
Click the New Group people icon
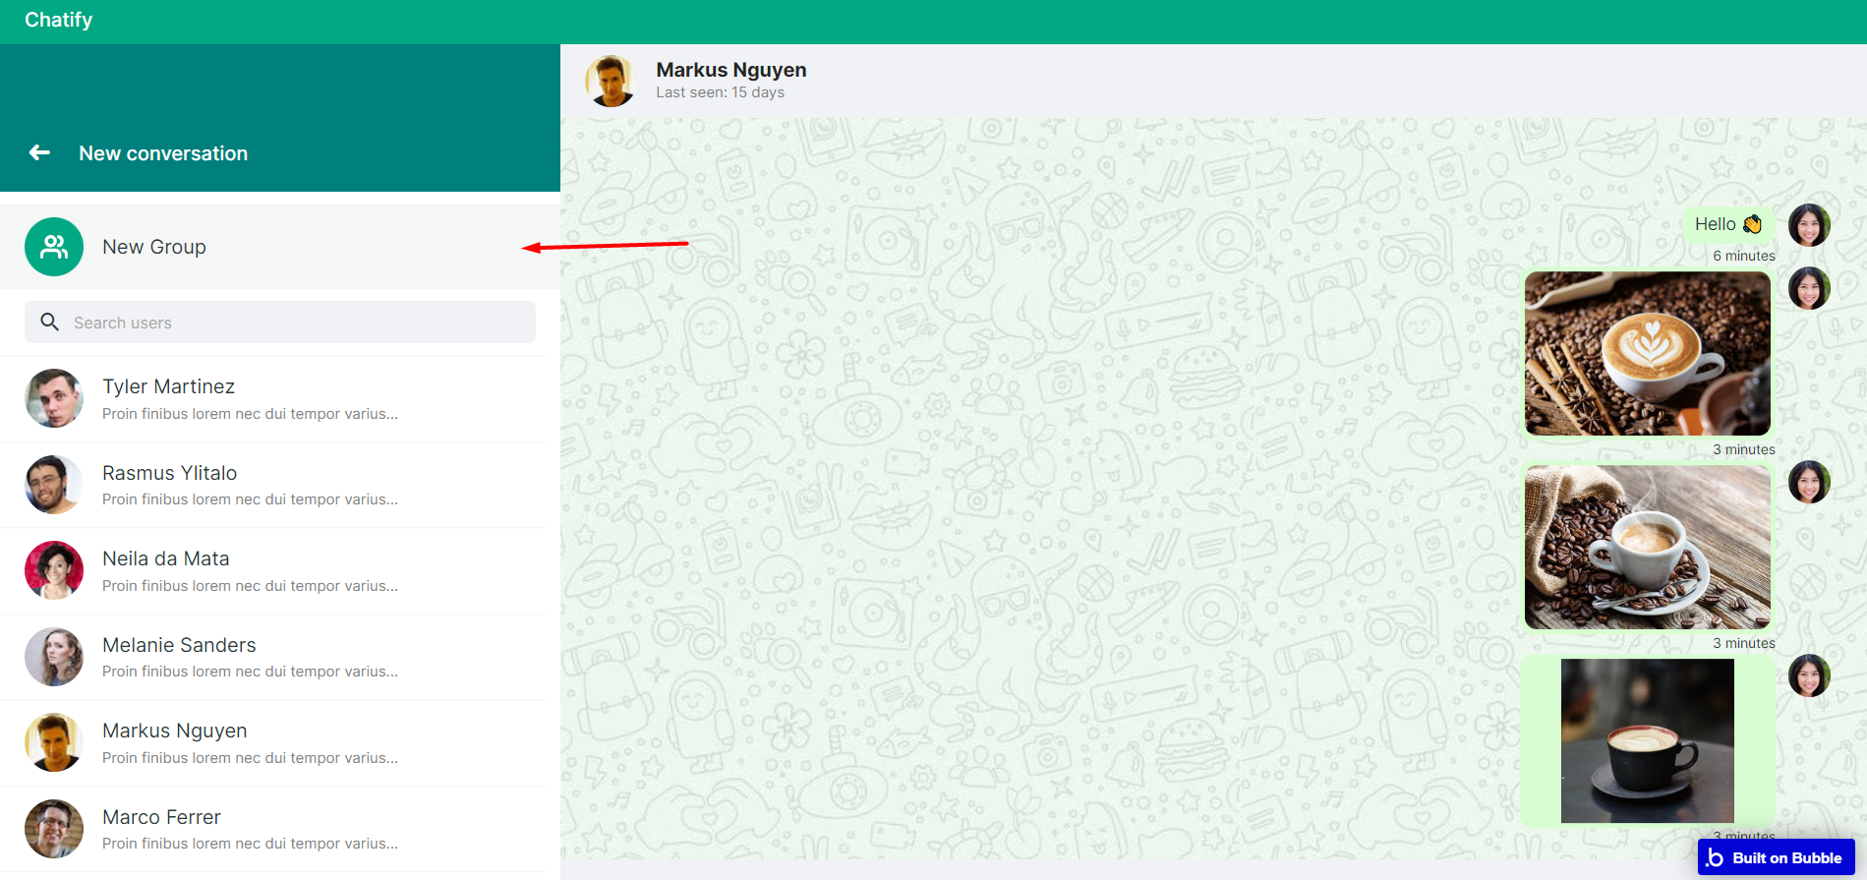click(54, 247)
